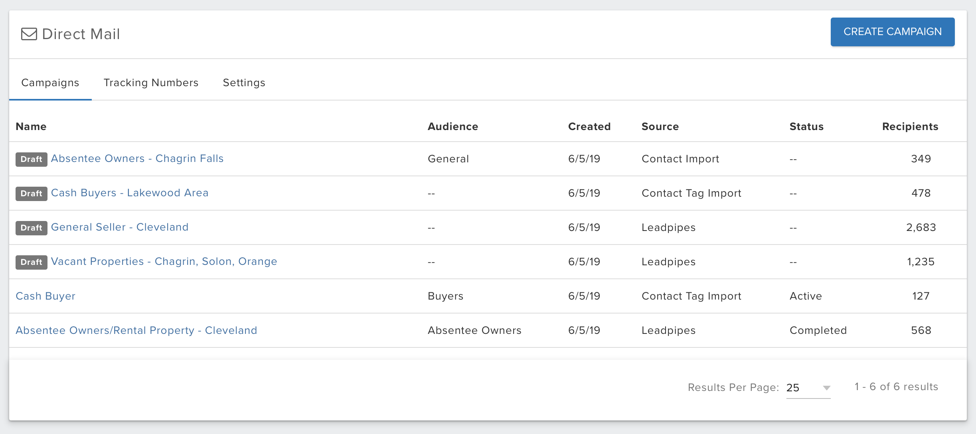Click the Contact Import source cell

pos(680,159)
